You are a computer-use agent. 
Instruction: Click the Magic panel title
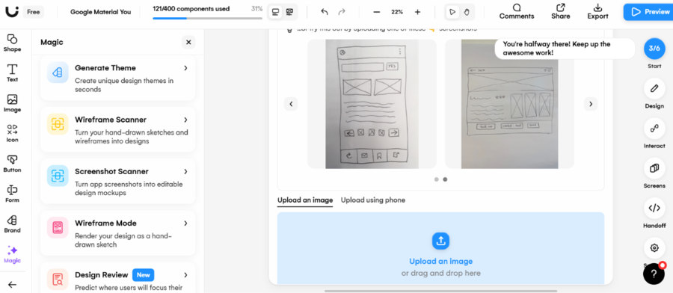(x=52, y=42)
